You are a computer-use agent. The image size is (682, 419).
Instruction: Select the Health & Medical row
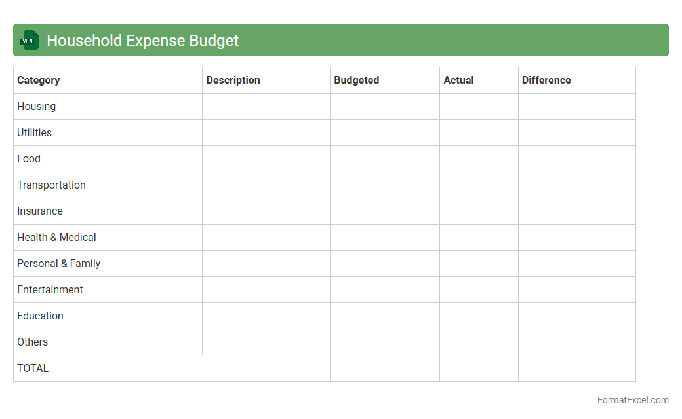tap(57, 237)
